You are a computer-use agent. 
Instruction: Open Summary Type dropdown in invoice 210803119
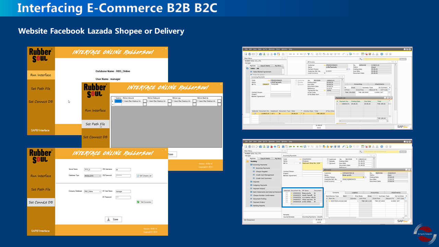click(x=384, y=87)
